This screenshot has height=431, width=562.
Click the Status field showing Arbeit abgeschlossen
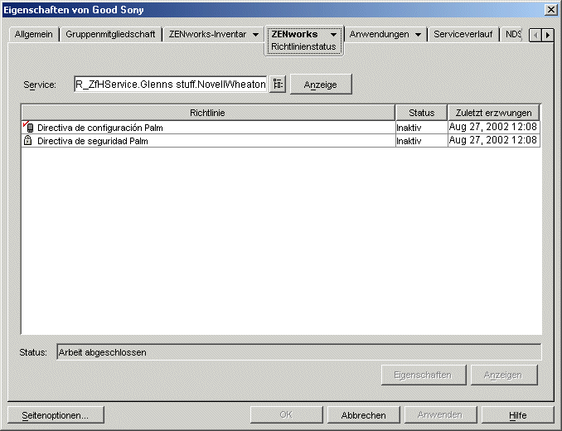[x=299, y=352]
